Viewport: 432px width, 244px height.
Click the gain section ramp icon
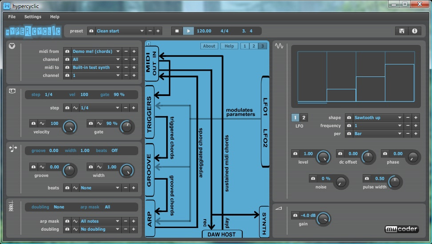279,208
